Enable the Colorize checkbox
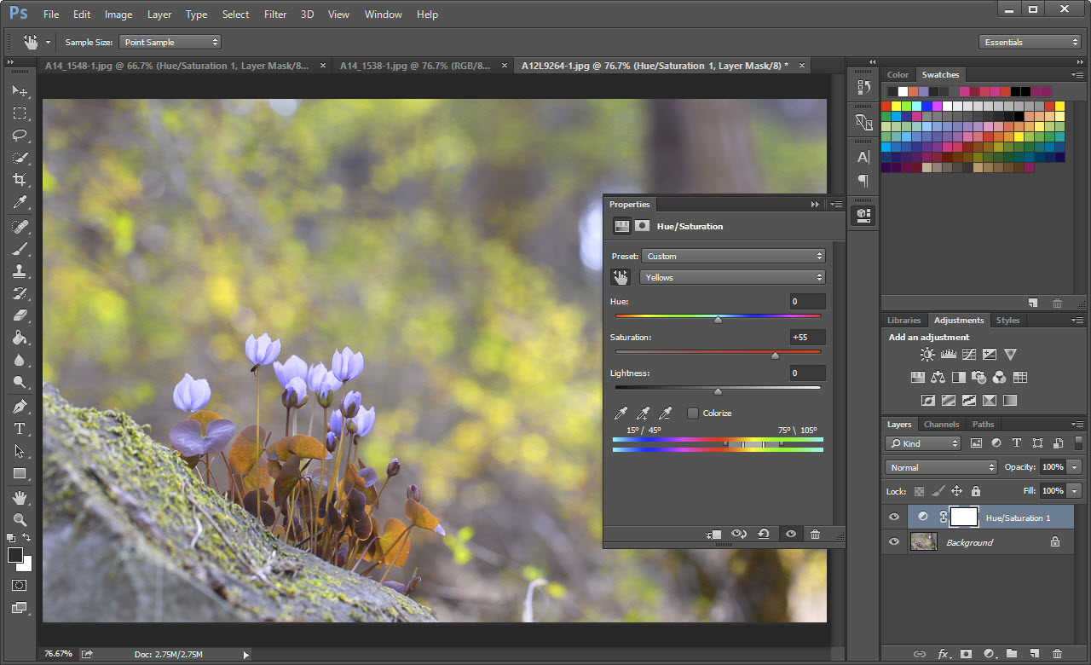This screenshot has width=1091, height=665. (693, 413)
